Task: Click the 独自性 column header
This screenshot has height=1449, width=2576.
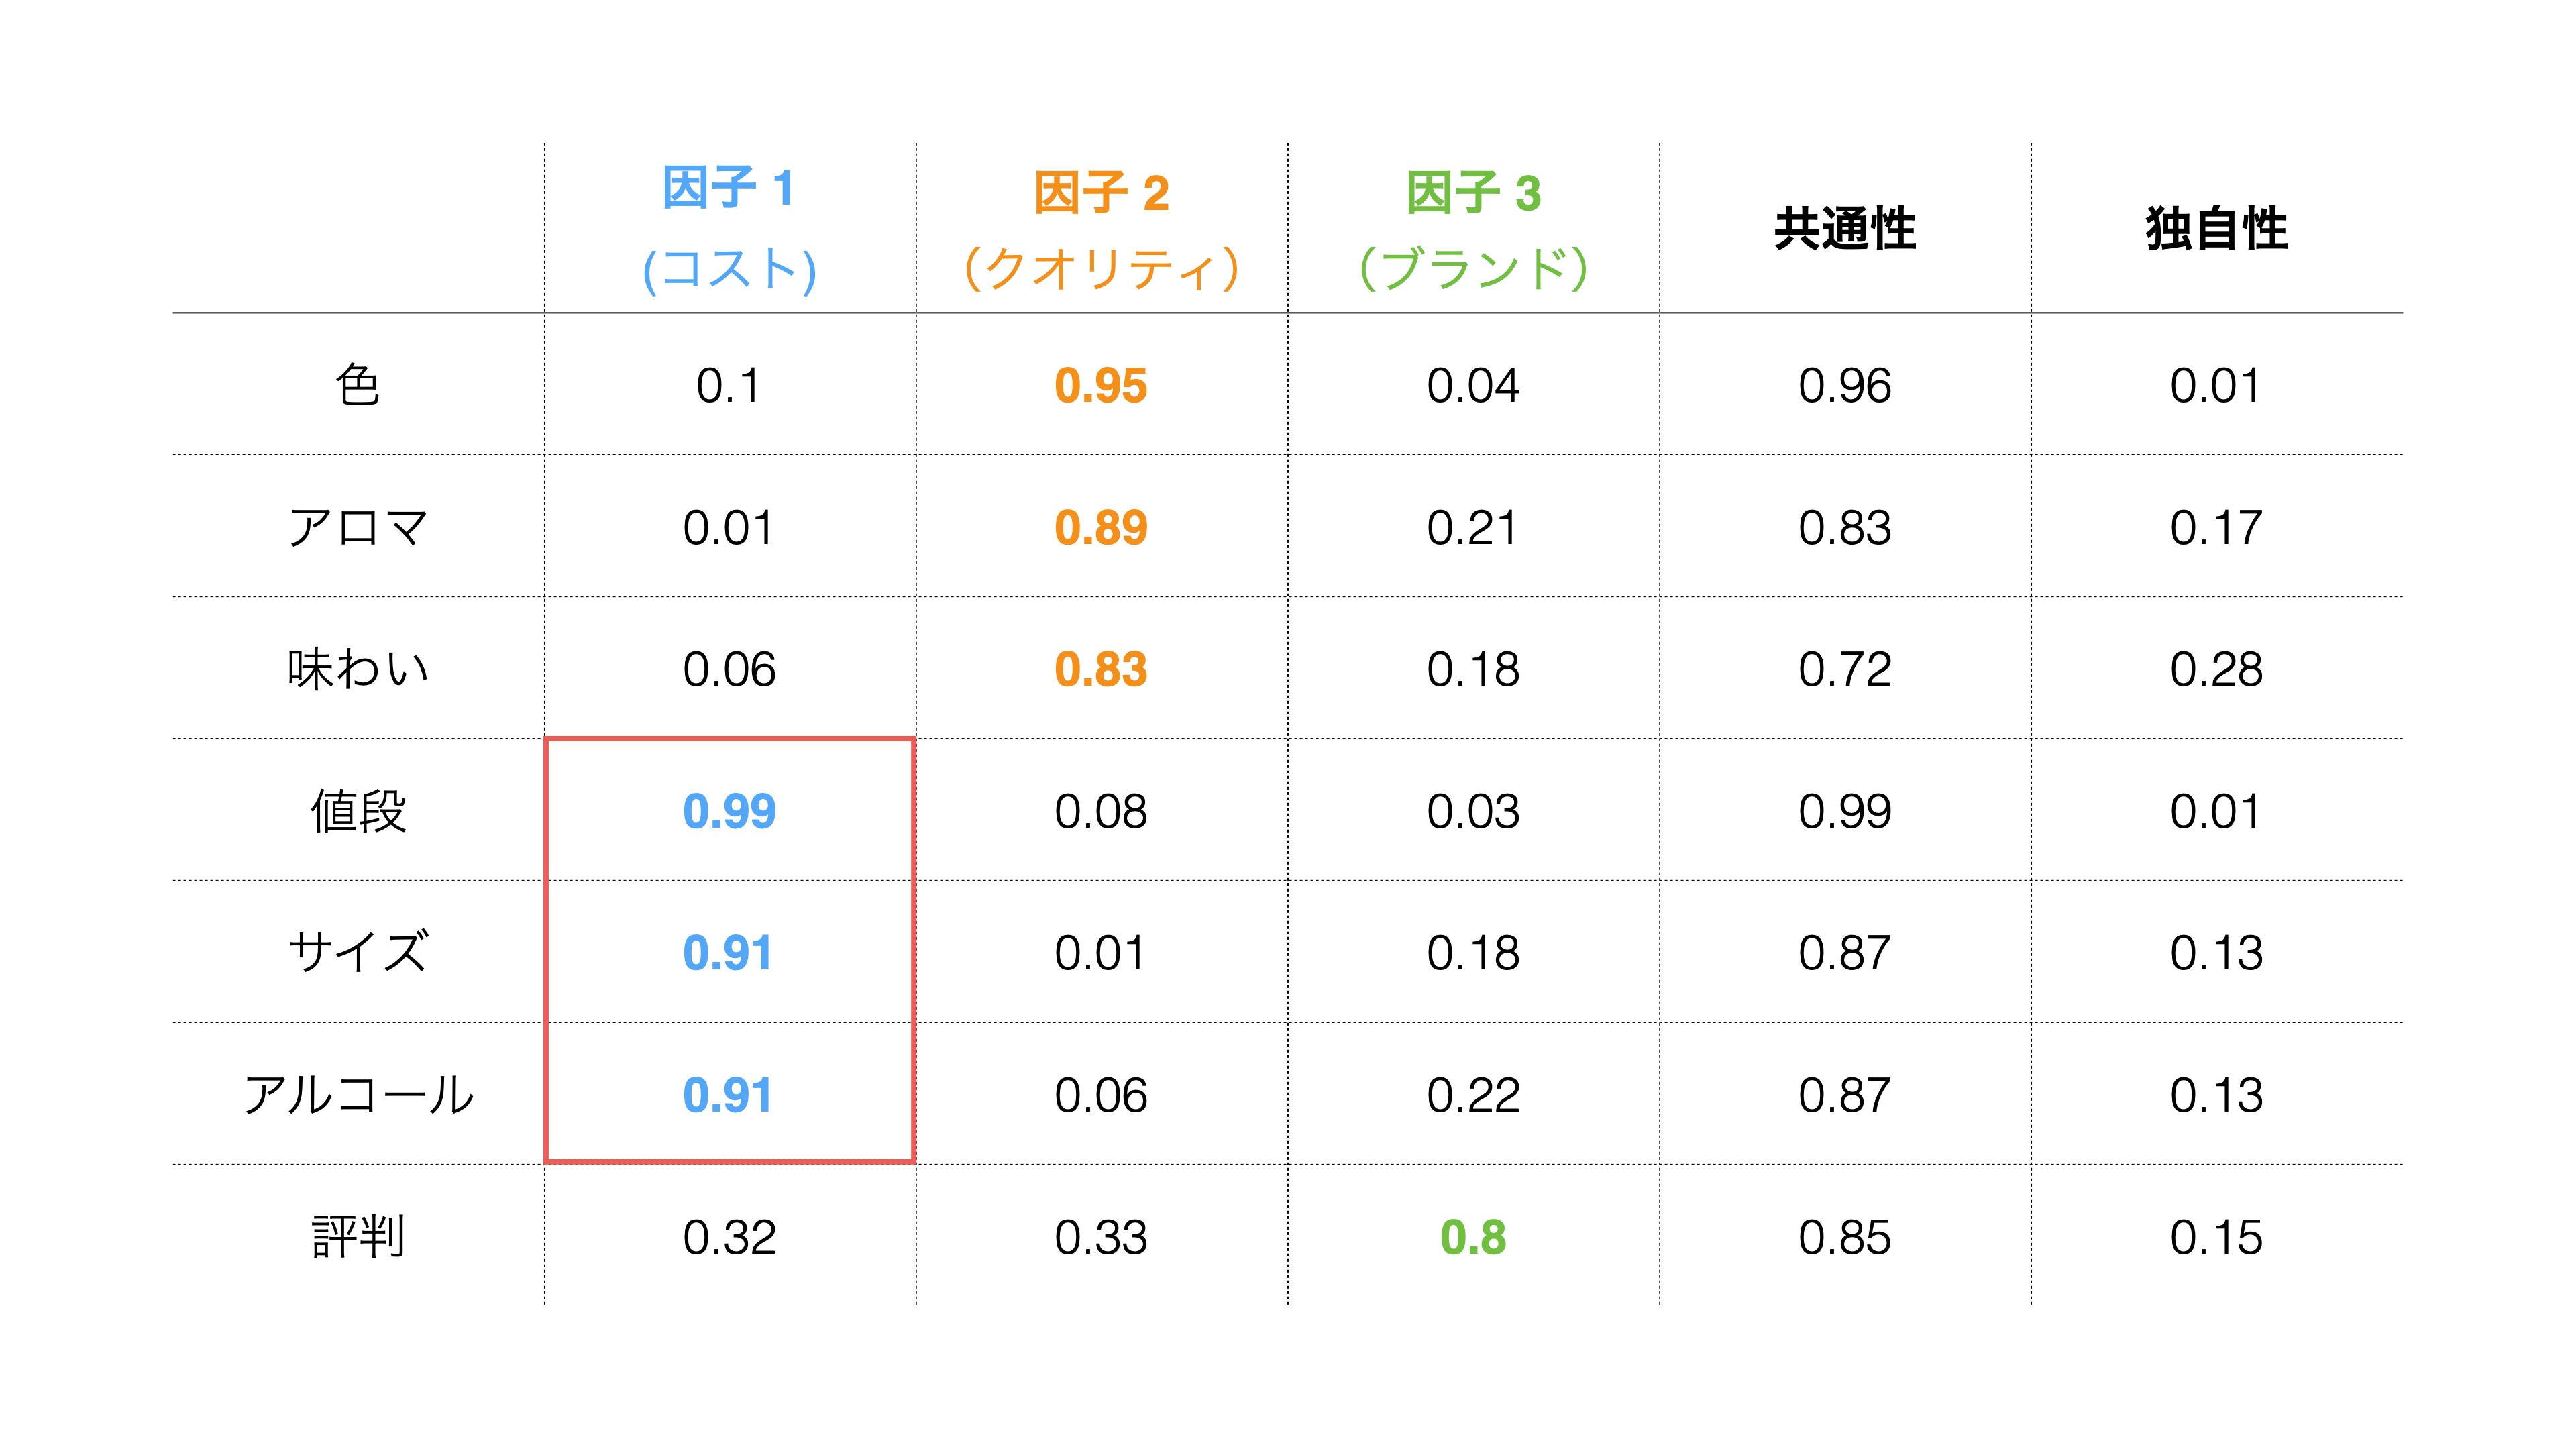Action: pyautogui.click(x=2216, y=229)
